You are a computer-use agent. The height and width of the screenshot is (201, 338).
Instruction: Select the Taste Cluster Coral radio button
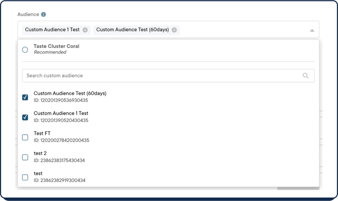pos(25,50)
